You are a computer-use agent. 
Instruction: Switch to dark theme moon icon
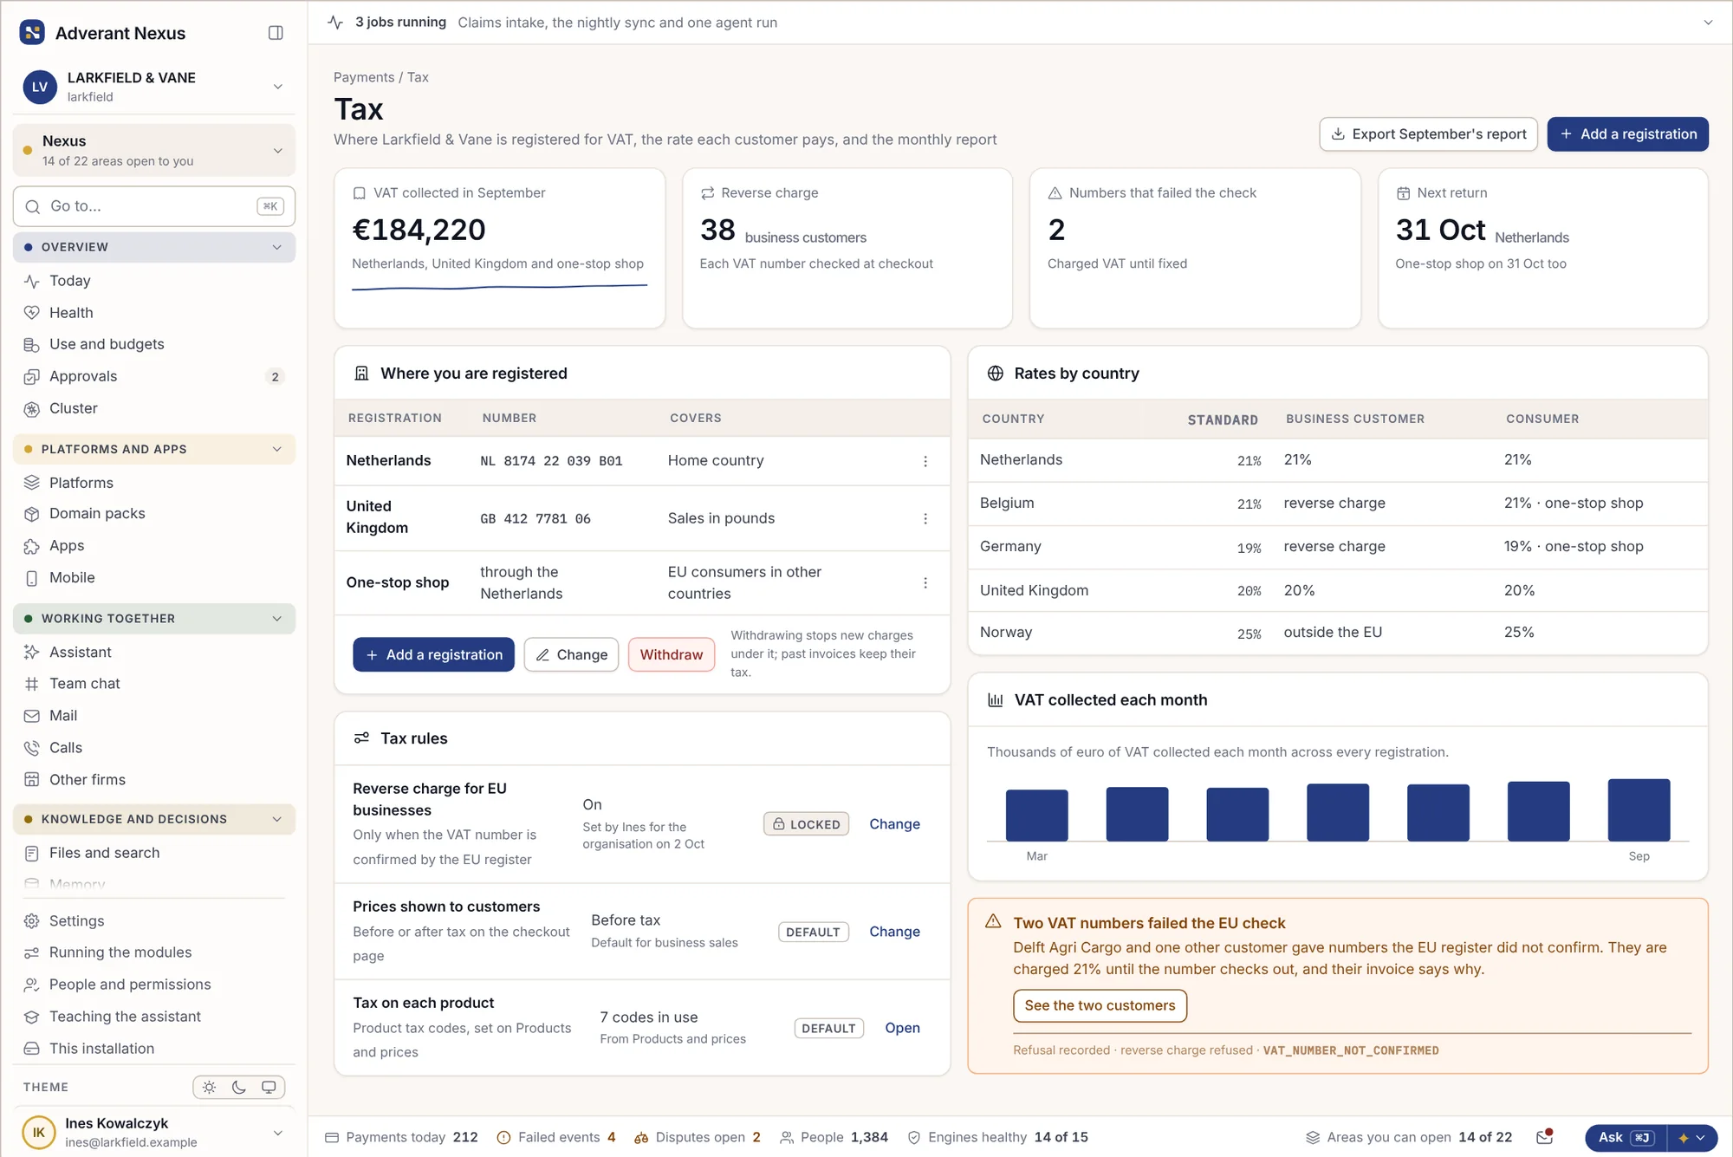pyautogui.click(x=239, y=1087)
